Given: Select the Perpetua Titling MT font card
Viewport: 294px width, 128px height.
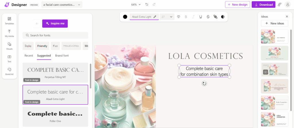Looking at the screenshot, I should [55, 73].
